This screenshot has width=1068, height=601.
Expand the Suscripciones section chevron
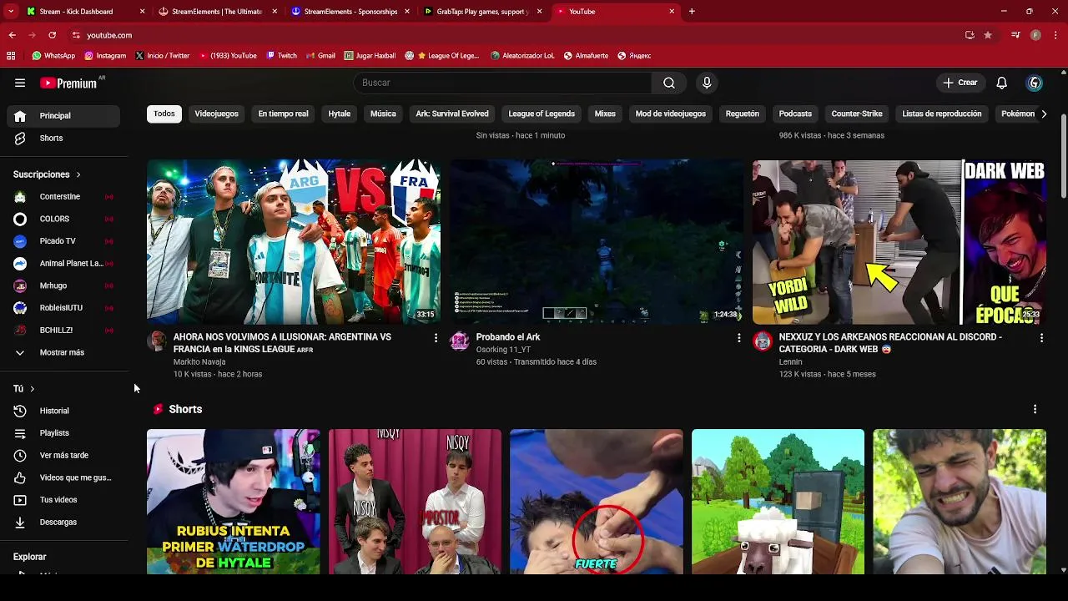coord(78,174)
